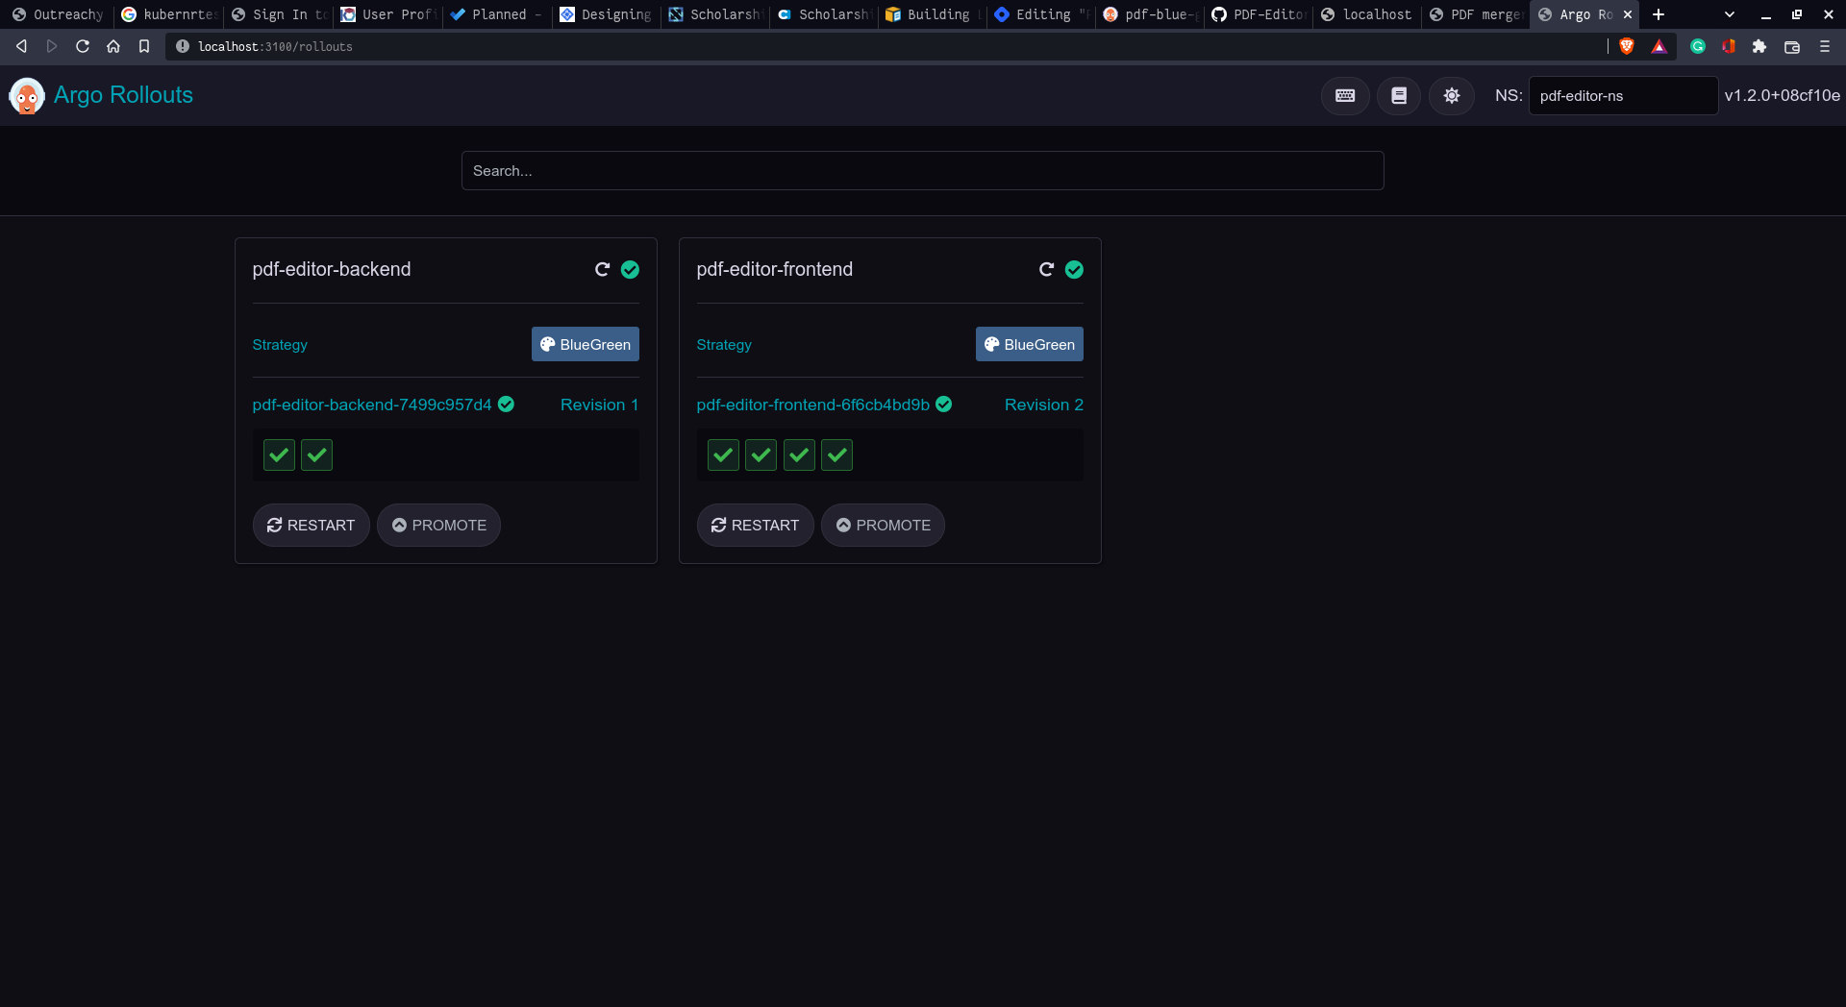Click the green check beside pdf-editor-backend-7499c957d4
Image resolution: width=1846 pixels, height=1007 pixels.
pyautogui.click(x=506, y=405)
